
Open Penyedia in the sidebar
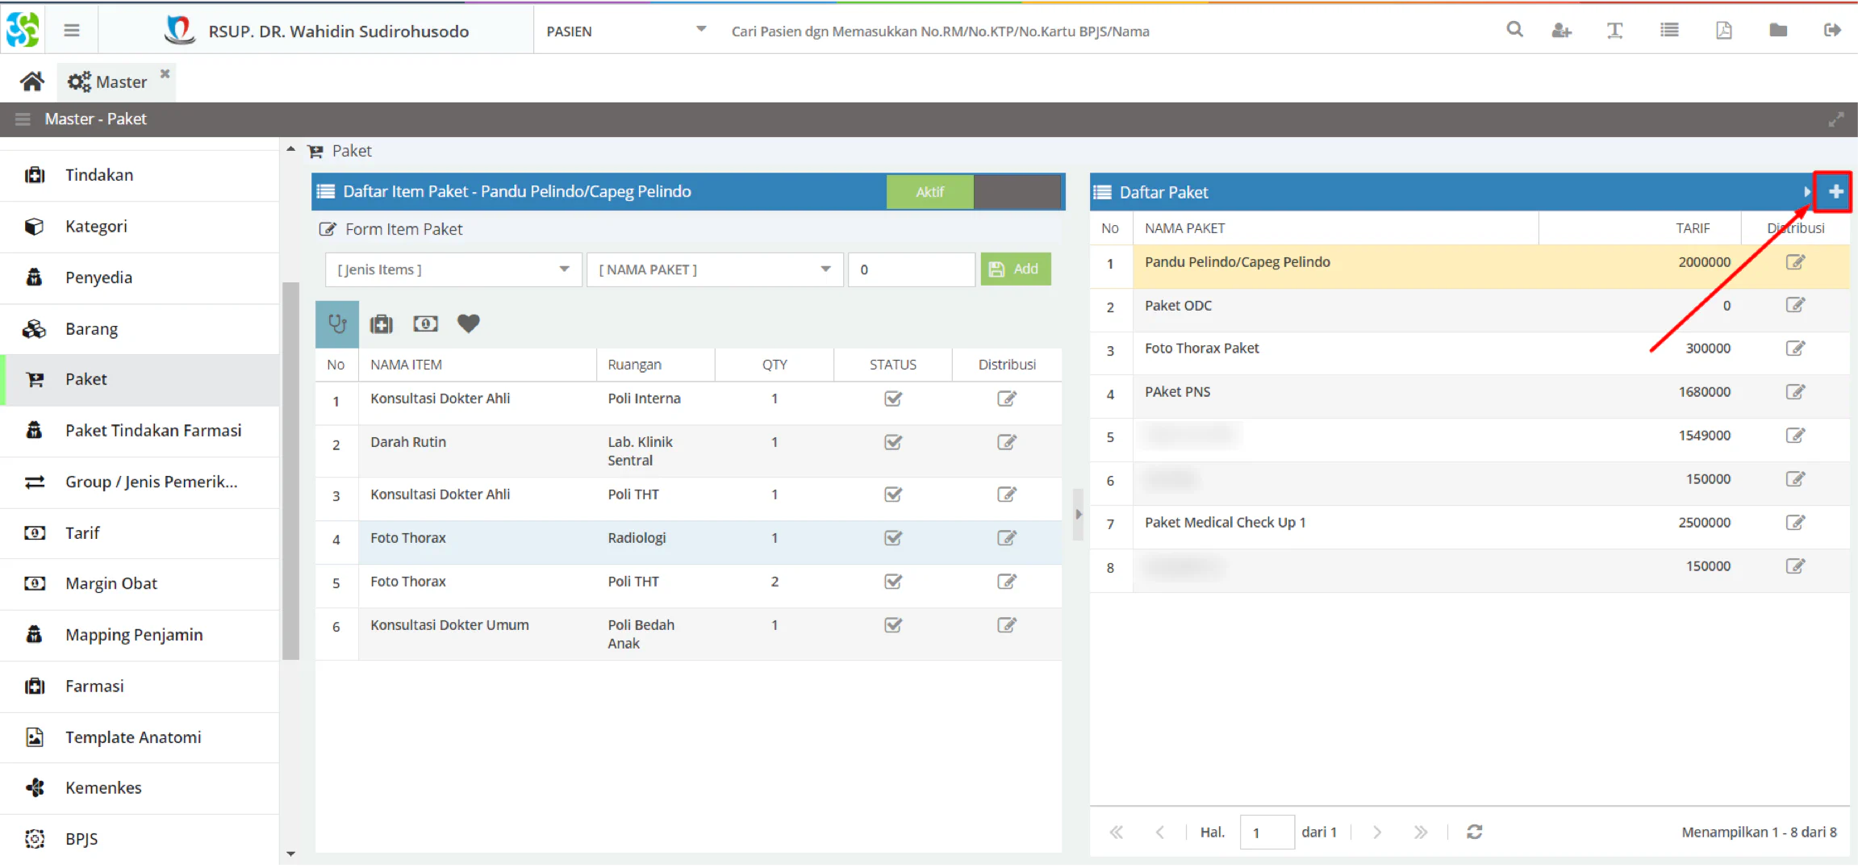(x=140, y=278)
